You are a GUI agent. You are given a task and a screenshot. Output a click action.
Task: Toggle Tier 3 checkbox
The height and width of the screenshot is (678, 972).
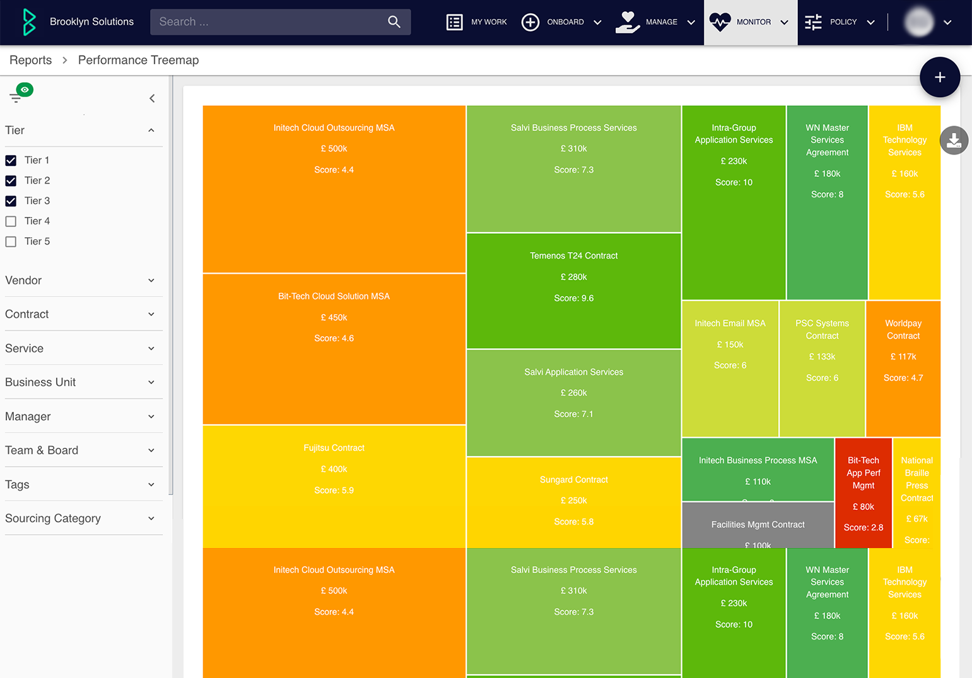click(11, 201)
